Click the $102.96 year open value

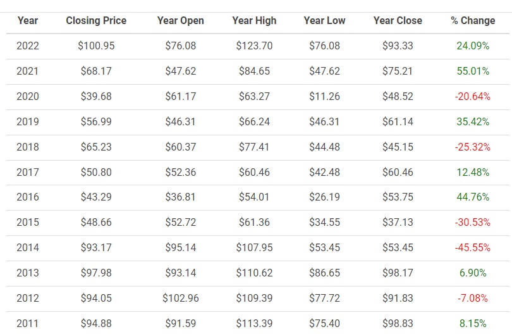click(x=181, y=299)
